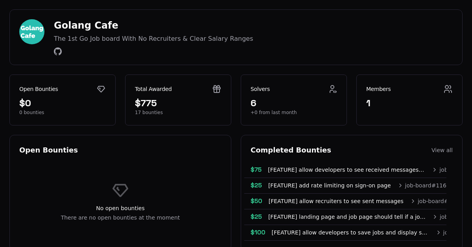Click the Solvers person-code icon
This screenshot has height=247, width=472.
point(333,89)
